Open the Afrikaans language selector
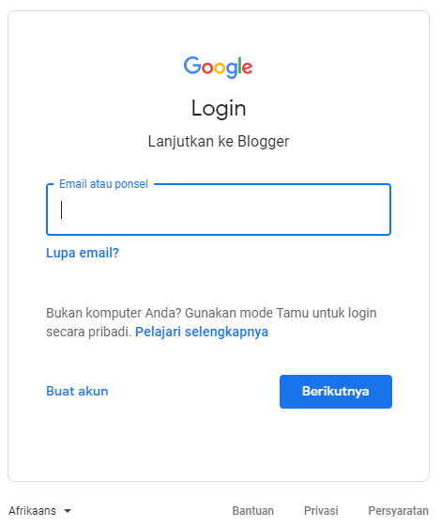This screenshot has height=527, width=441. pos(40,511)
